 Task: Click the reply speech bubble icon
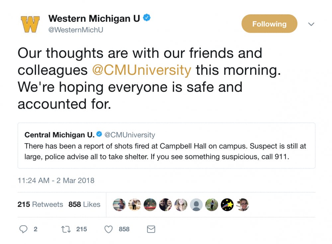[x=23, y=229]
